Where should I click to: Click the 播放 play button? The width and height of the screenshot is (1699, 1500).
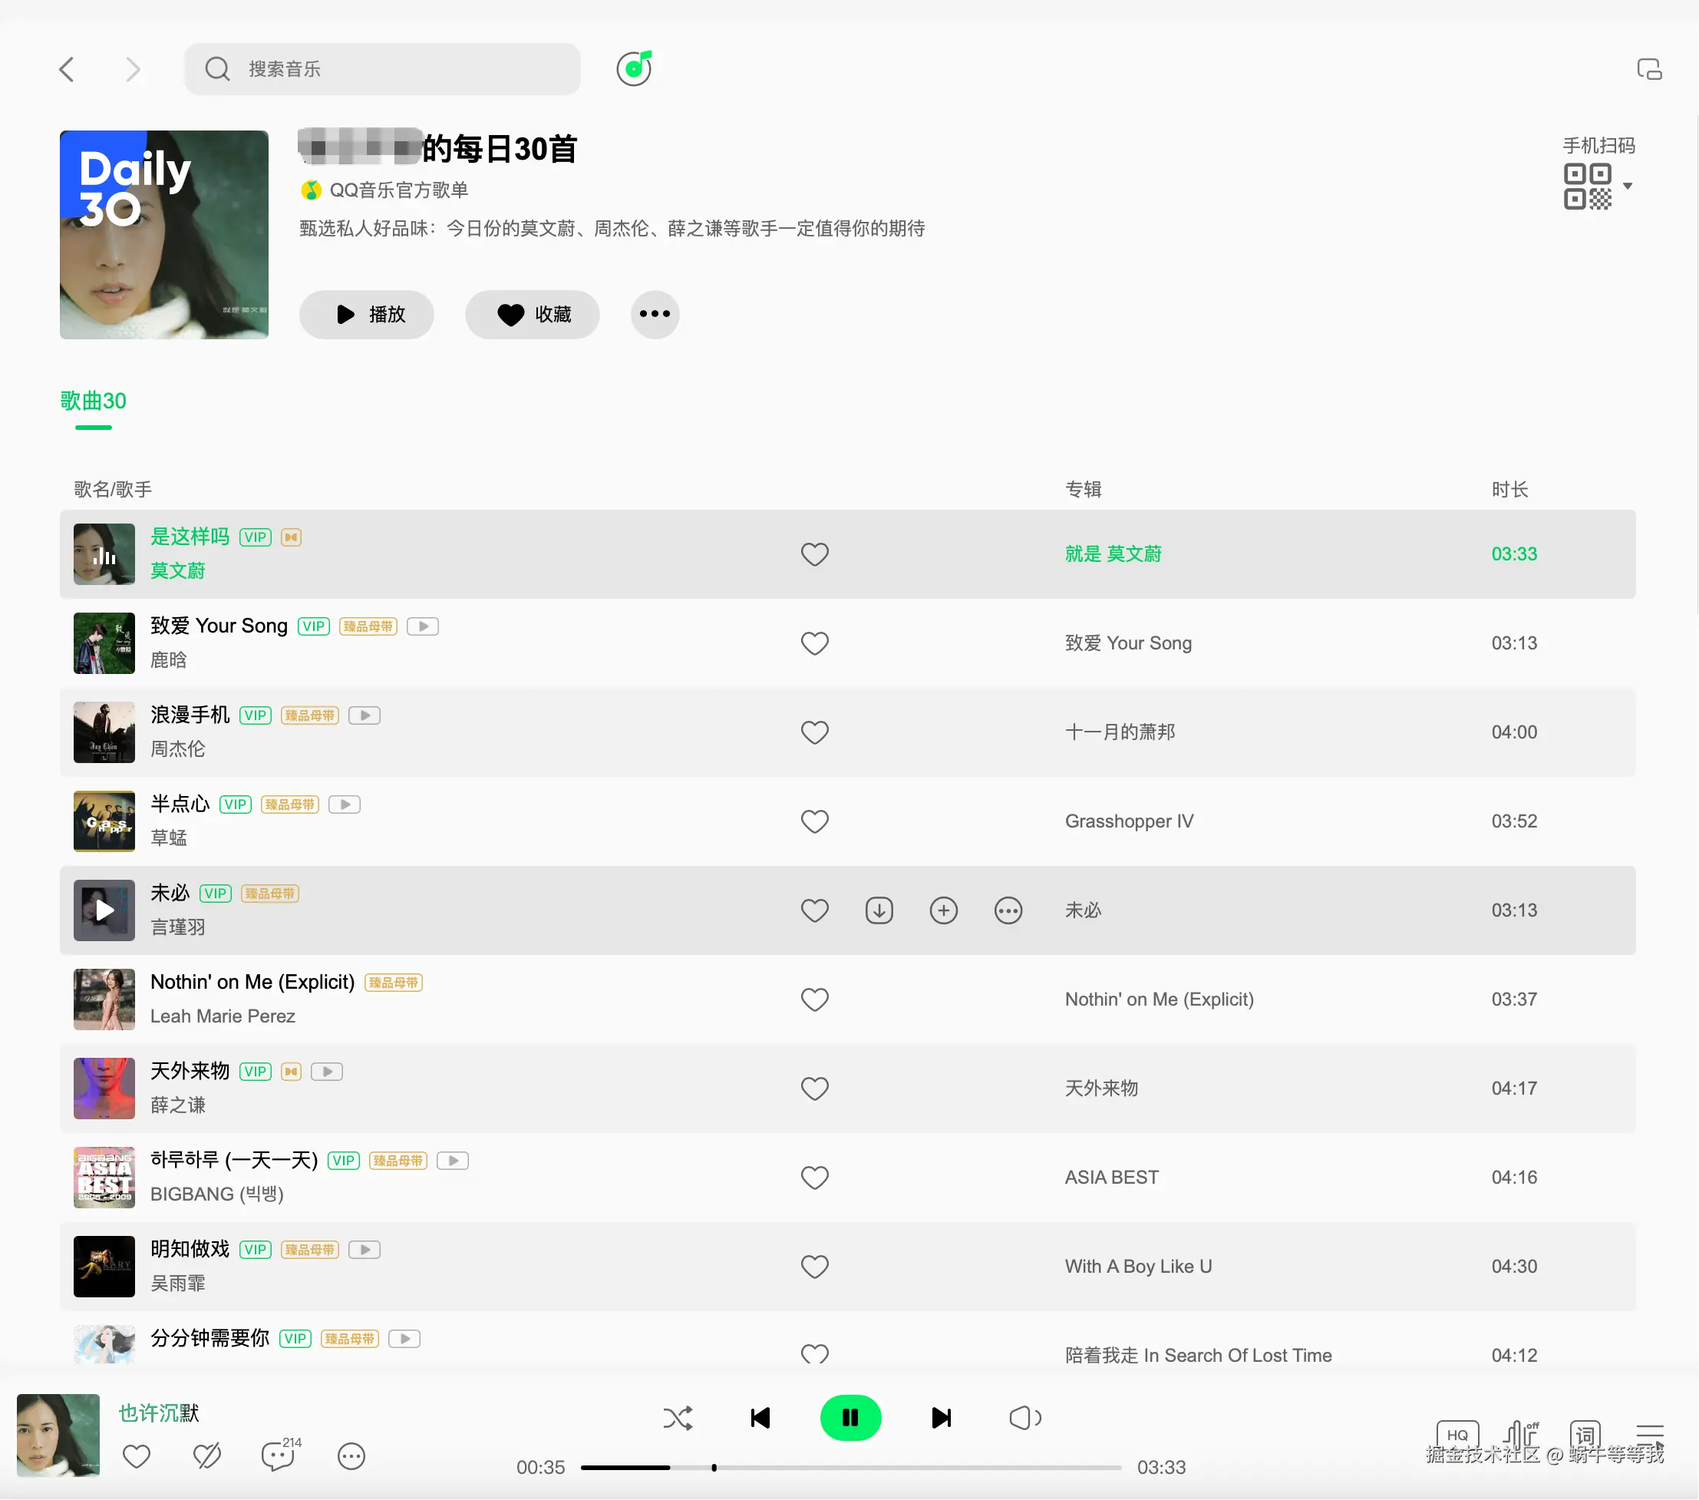tap(367, 314)
